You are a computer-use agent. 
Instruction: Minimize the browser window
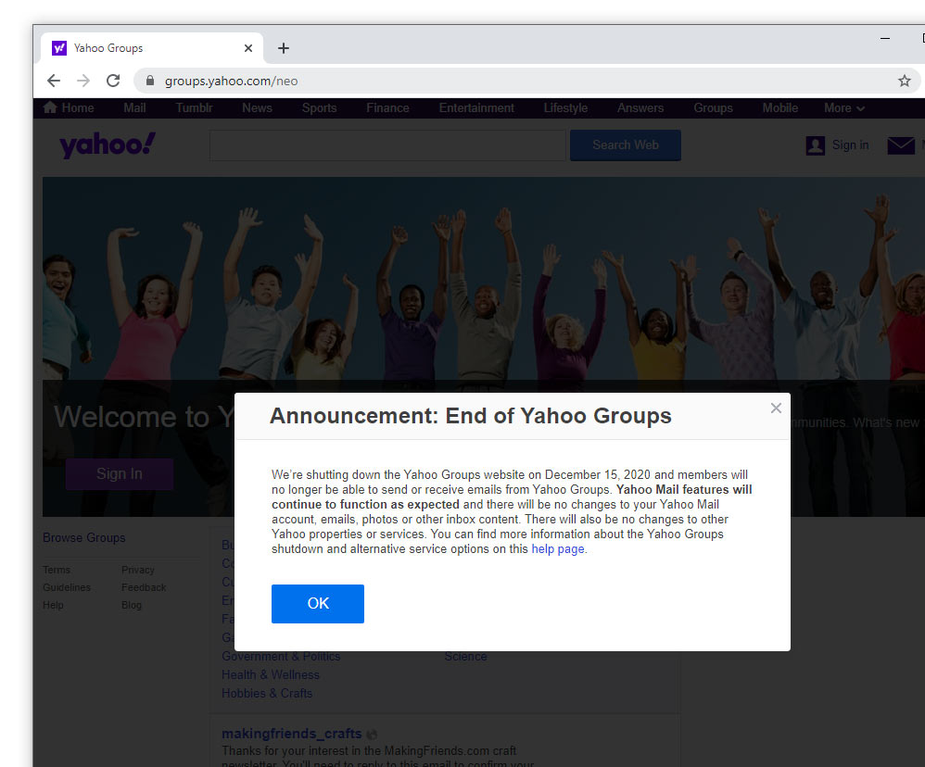[885, 38]
